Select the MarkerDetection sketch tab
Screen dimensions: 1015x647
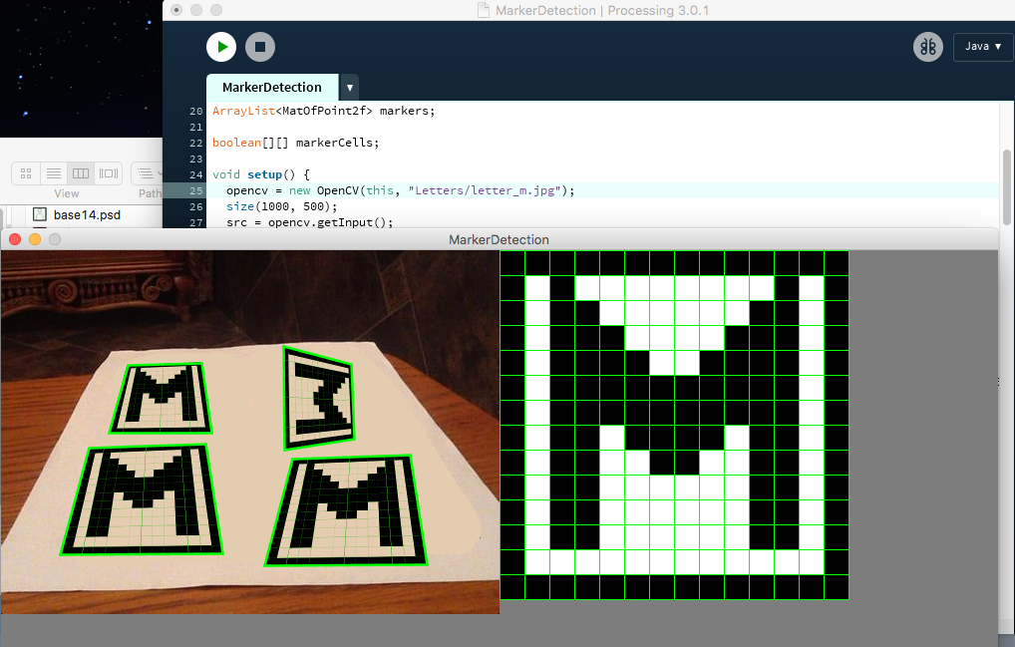[271, 88]
